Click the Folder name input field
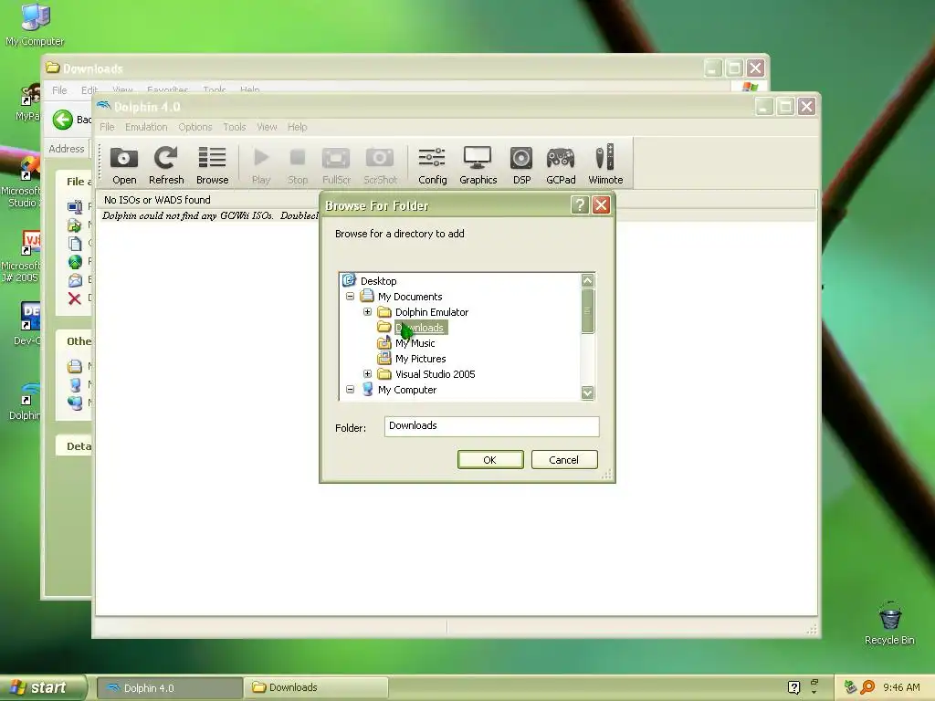Viewport: 935px width, 701px height. [491, 426]
